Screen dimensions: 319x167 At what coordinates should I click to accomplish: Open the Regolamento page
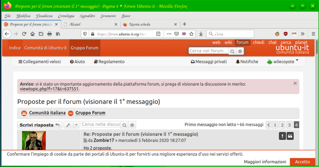(109, 62)
